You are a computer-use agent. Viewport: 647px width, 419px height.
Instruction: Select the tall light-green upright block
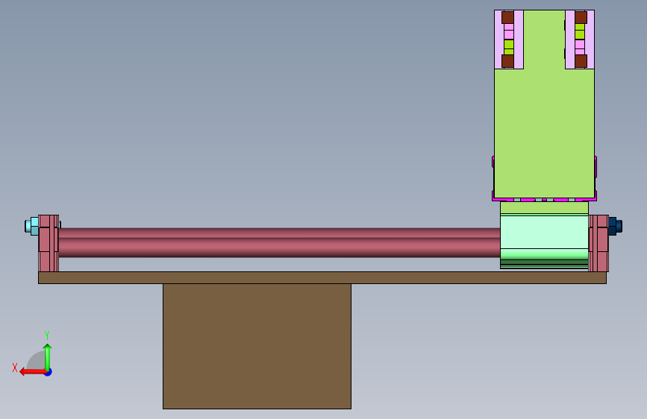(x=544, y=132)
